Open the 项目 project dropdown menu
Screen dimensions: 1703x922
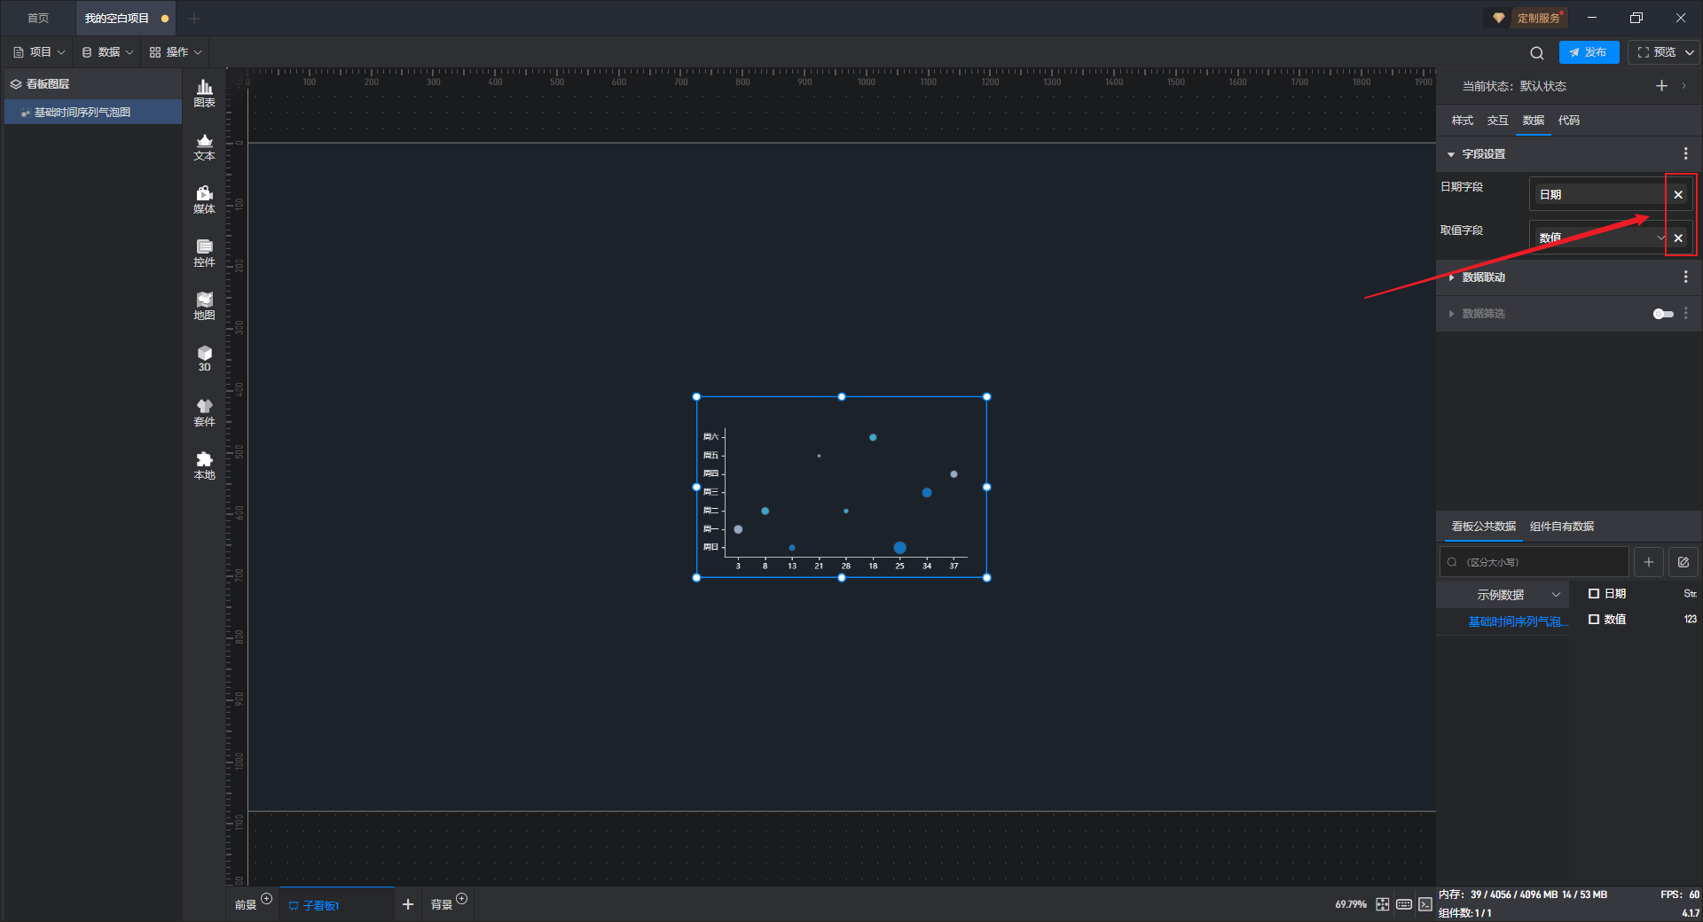pyautogui.click(x=39, y=52)
